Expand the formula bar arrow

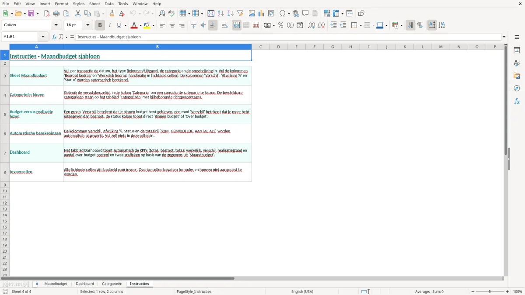504,37
